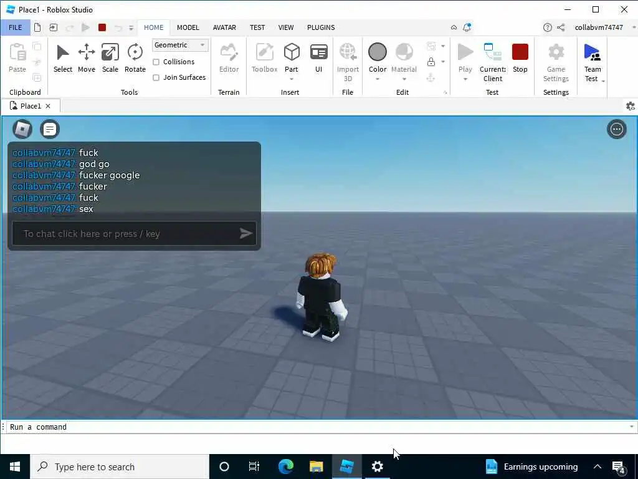Open Game Settings

click(x=556, y=62)
